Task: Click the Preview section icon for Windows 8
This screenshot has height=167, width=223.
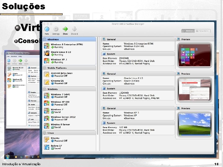Action: (x=178, y=39)
